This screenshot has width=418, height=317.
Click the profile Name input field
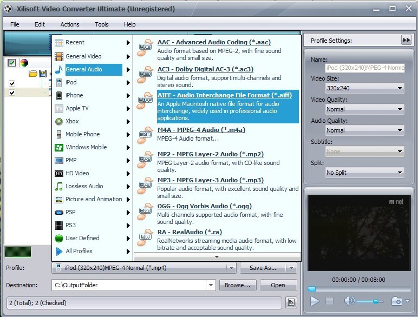pyautogui.click(x=365, y=68)
